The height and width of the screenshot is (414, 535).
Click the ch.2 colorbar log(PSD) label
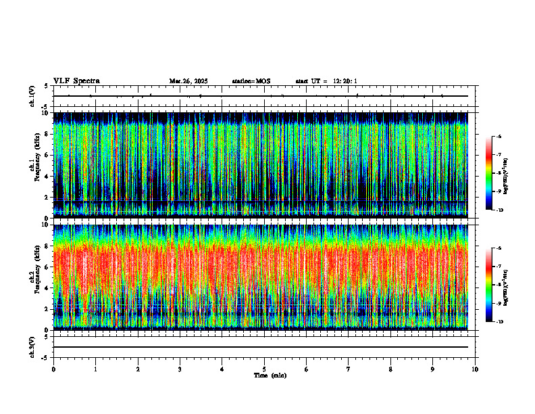[506, 287]
